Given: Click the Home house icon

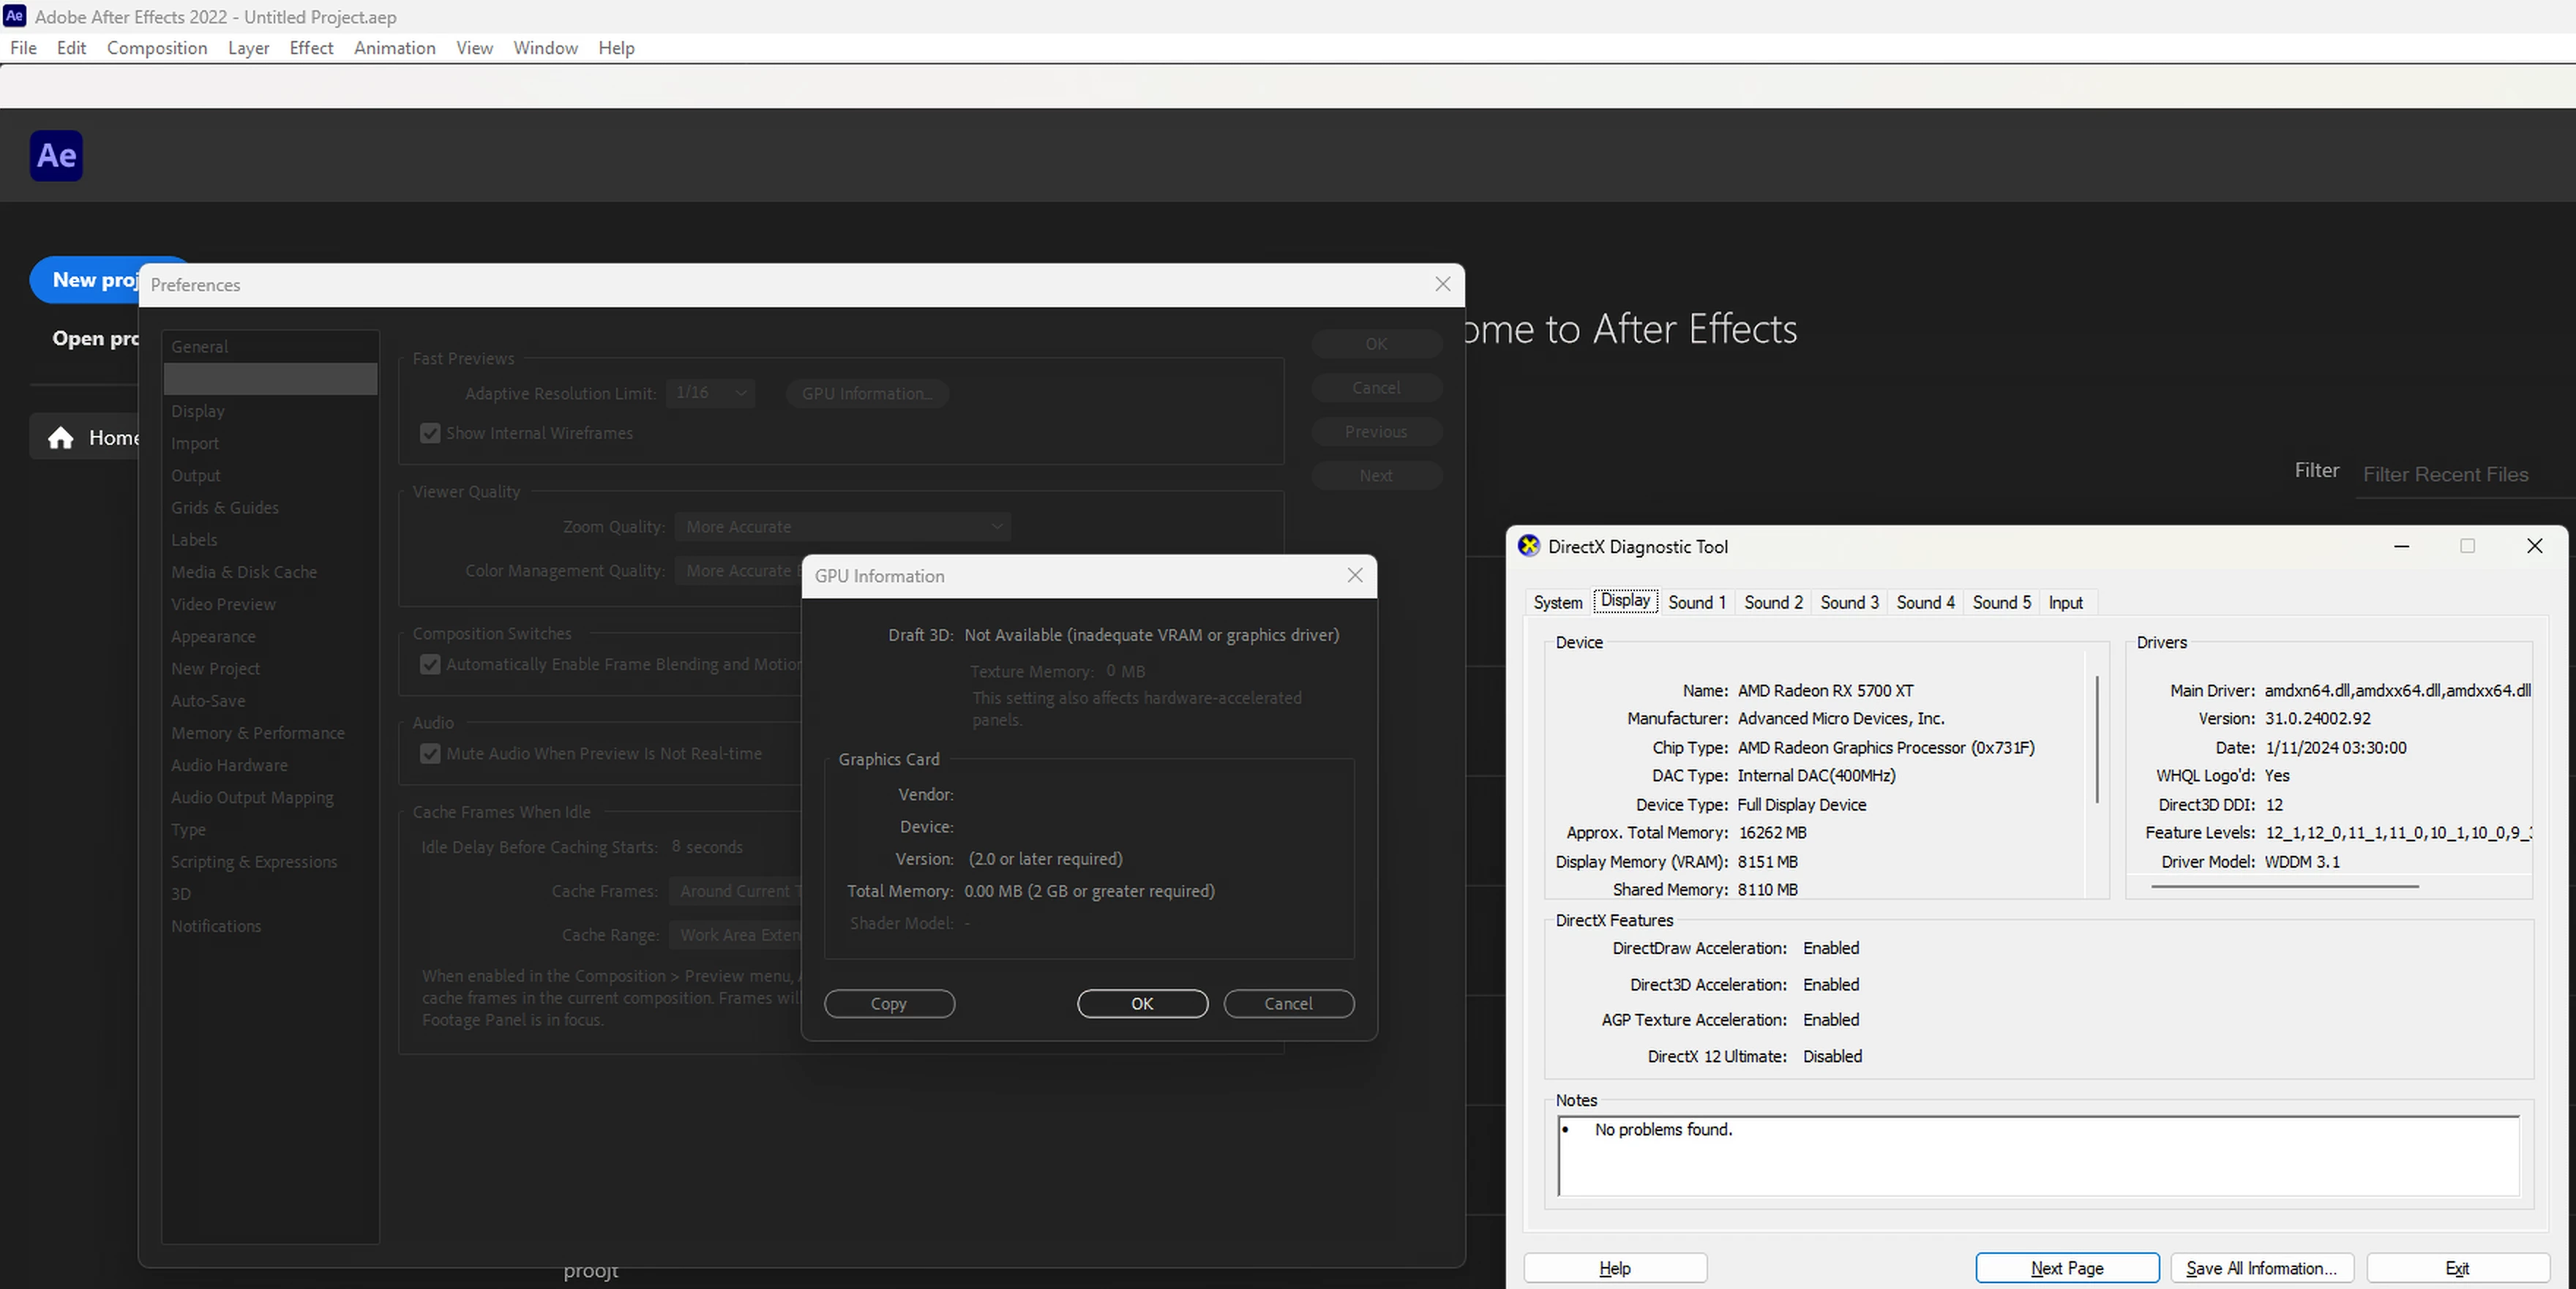Looking at the screenshot, I should (x=61, y=438).
